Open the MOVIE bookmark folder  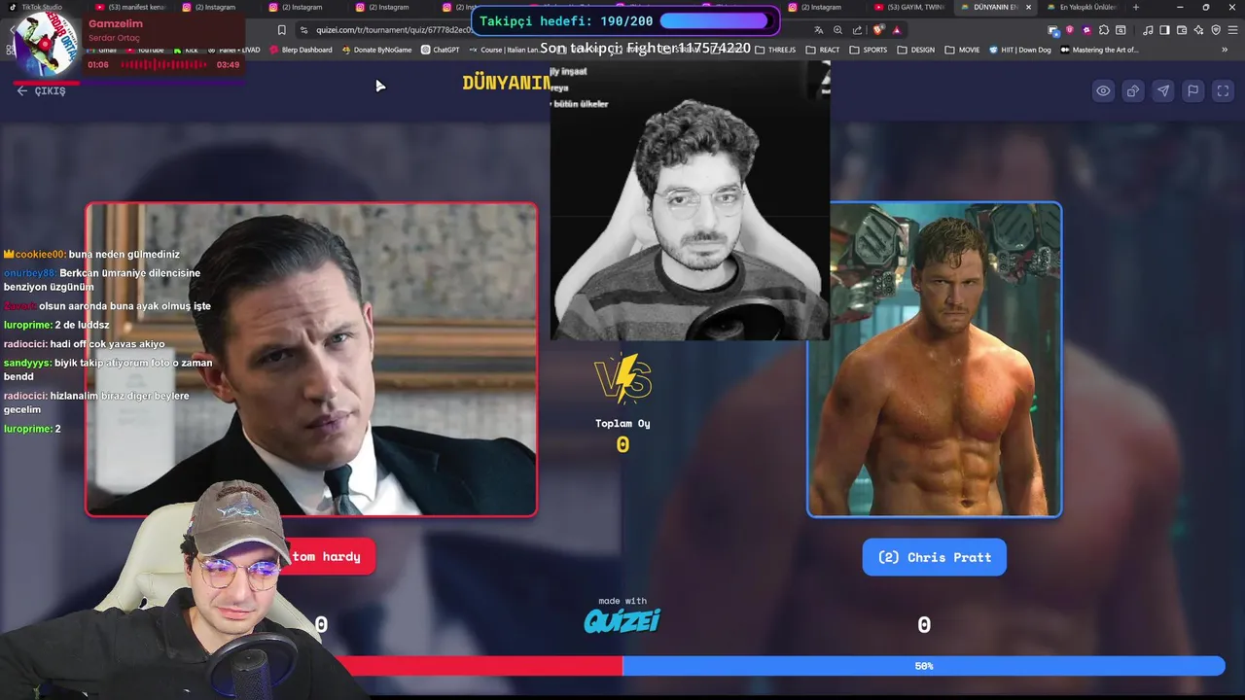962,50
